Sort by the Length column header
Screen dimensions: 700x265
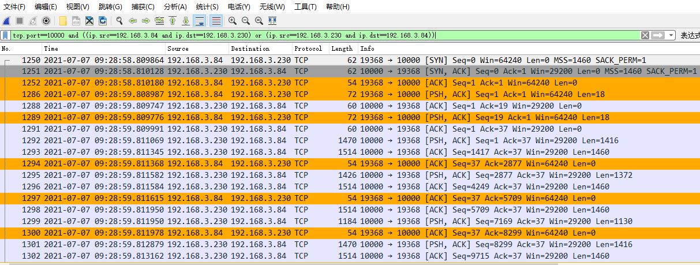tap(344, 48)
